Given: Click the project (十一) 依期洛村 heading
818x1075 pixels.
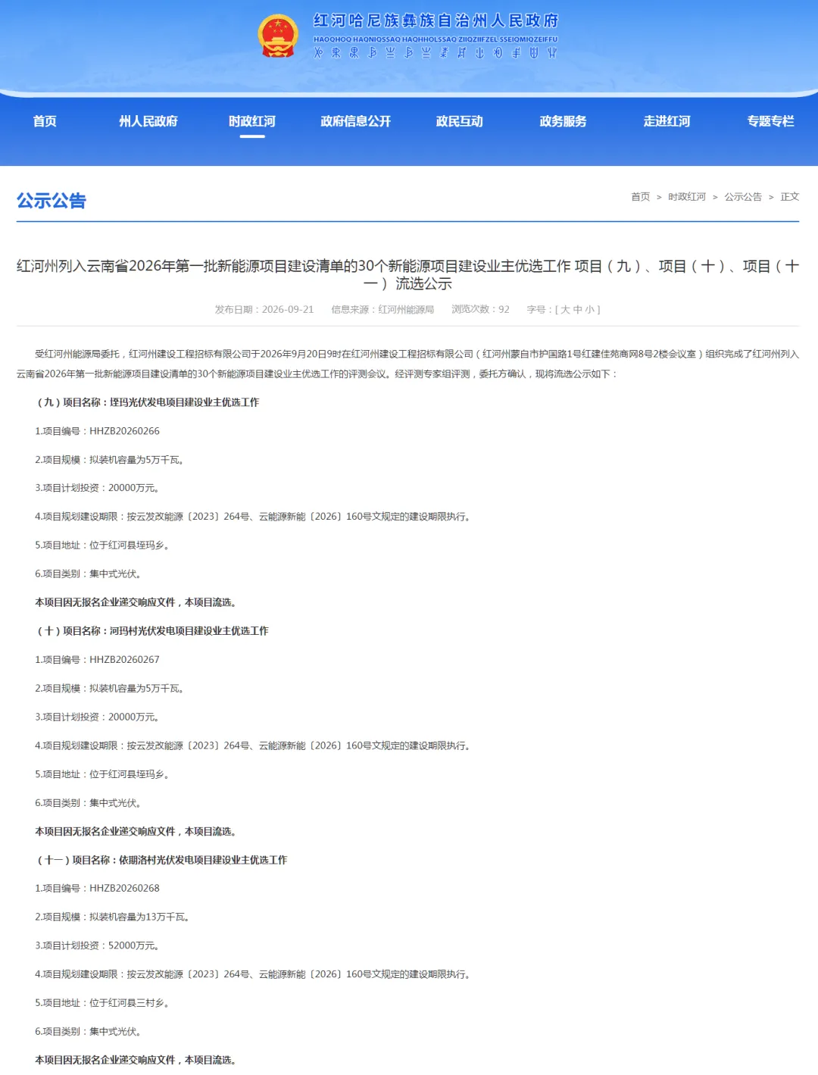Looking at the screenshot, I should click(x=161, y=860).
